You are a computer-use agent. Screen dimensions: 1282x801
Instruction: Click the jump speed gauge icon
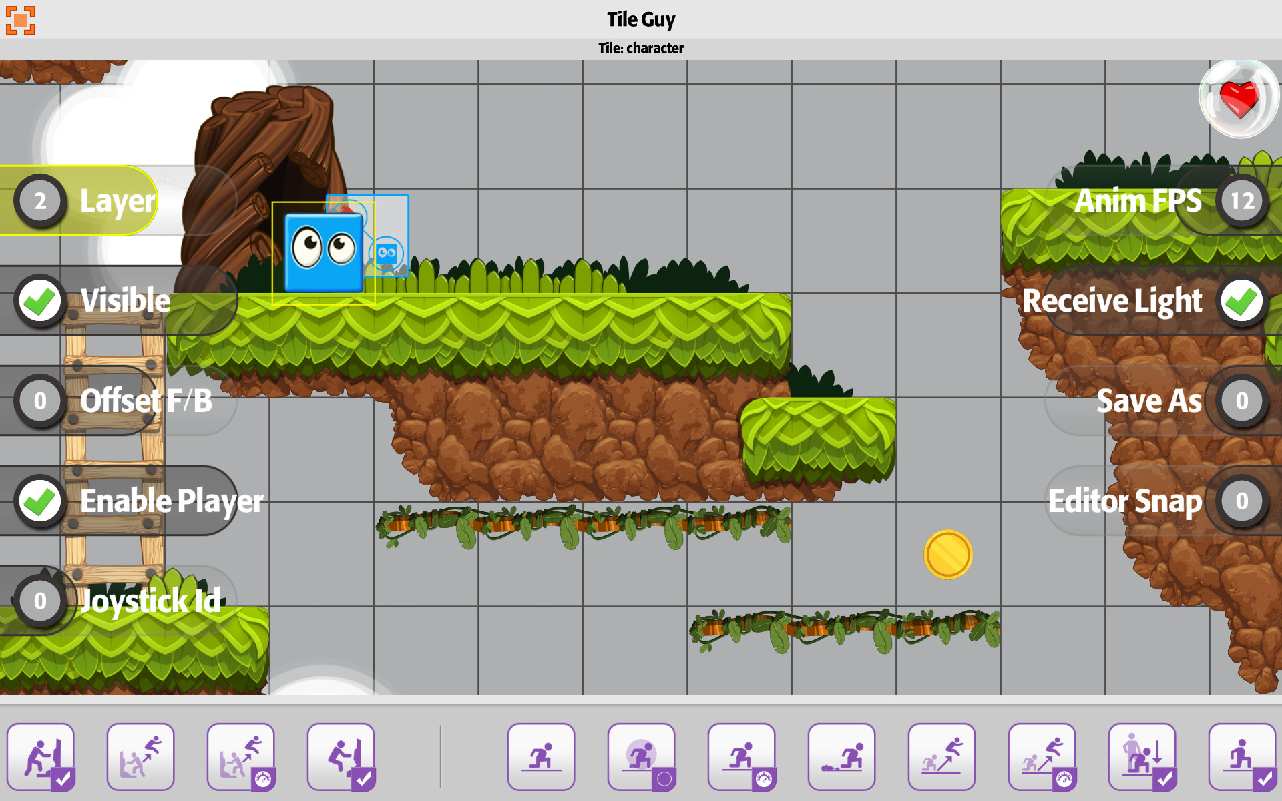(x=240, y=756)
